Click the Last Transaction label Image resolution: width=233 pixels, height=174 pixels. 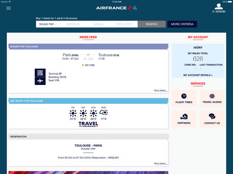211,65
